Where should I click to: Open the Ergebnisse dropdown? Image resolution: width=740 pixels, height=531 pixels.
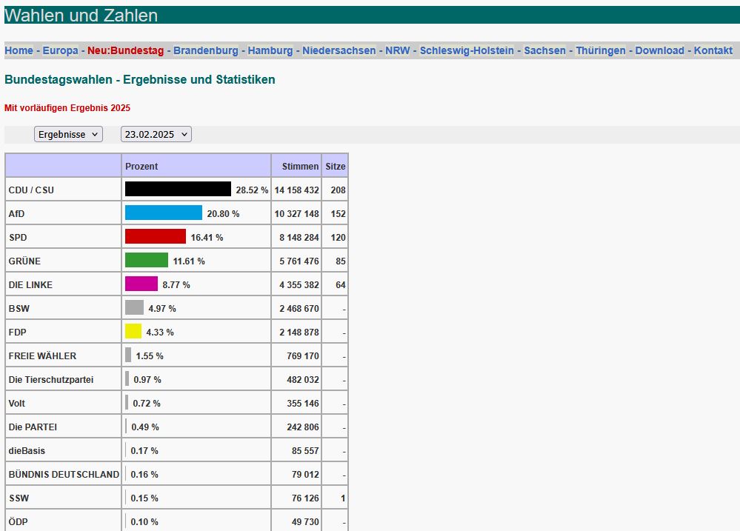[68, 135]
